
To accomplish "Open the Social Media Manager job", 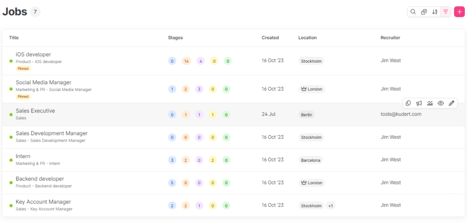I will [x=43, y=82].
